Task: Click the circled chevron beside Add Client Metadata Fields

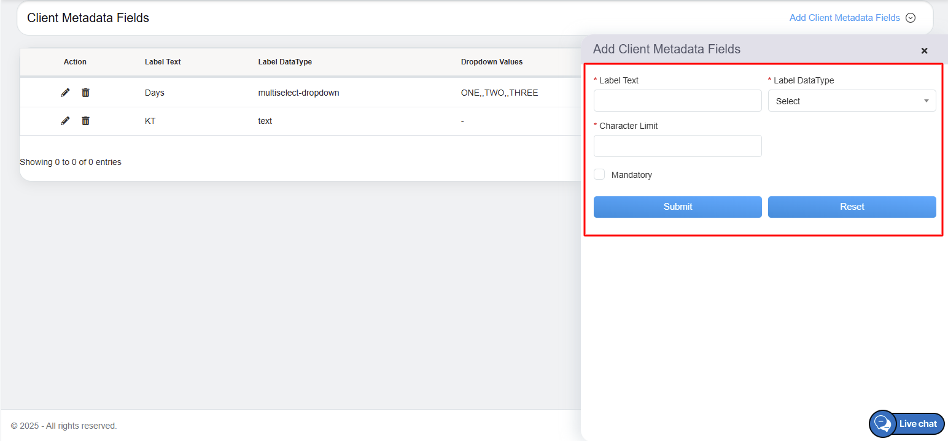Action: point(911,18)
